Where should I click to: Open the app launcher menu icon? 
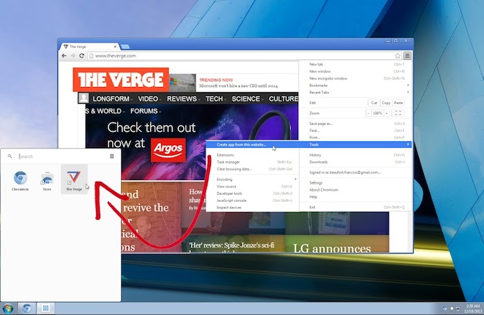(x=112, y=156)
